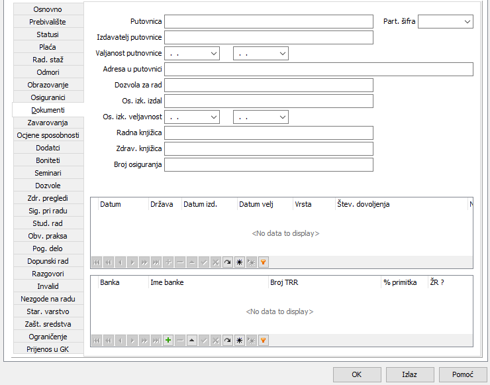Open help with the Pomoć button
Screen dimensions: 490x385
pyautogui.click(x=462, y=374)
